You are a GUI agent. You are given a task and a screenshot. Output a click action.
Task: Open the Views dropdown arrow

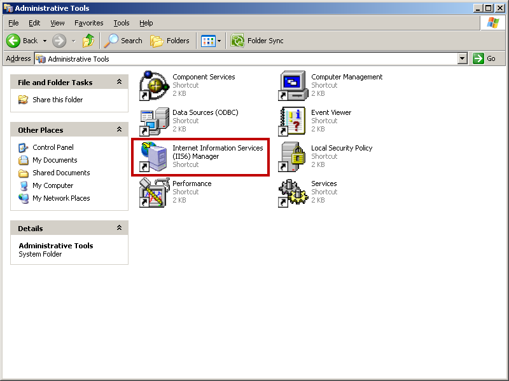pyautogui.click(x=219, y=41)
